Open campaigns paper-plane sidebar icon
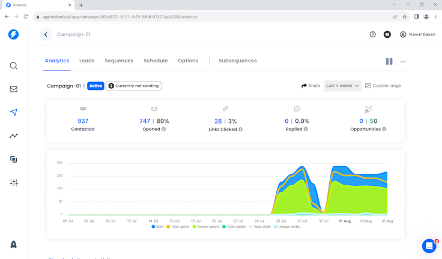The height and width of the screenshot is (259, 442). pyautogui.click(x=14, y=112)
